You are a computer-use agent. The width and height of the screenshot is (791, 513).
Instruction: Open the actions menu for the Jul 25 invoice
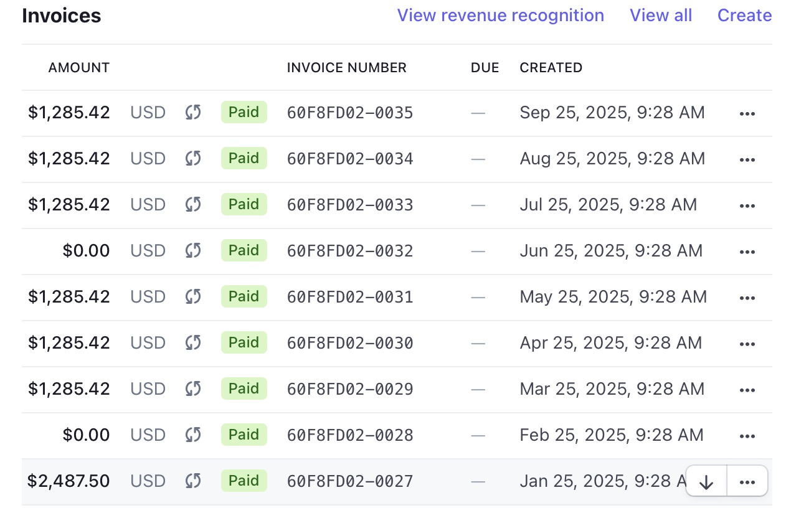[747, 204]
